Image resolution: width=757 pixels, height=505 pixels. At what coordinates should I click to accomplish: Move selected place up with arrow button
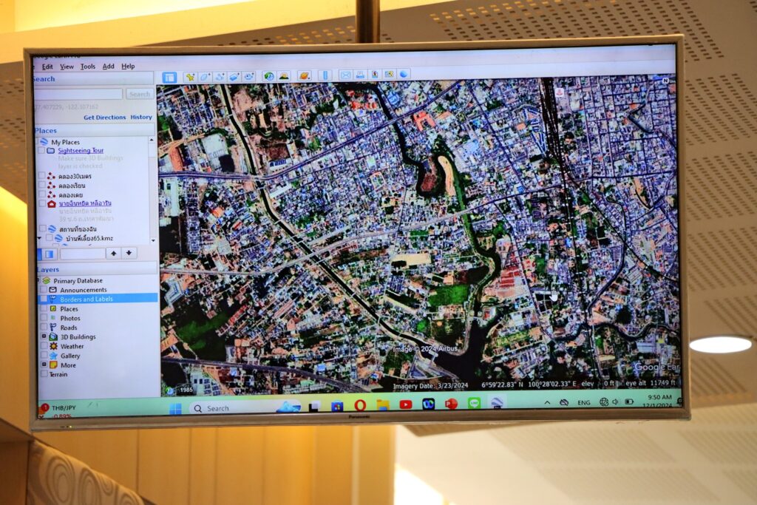pyautogui.click(x=113, y=254)
